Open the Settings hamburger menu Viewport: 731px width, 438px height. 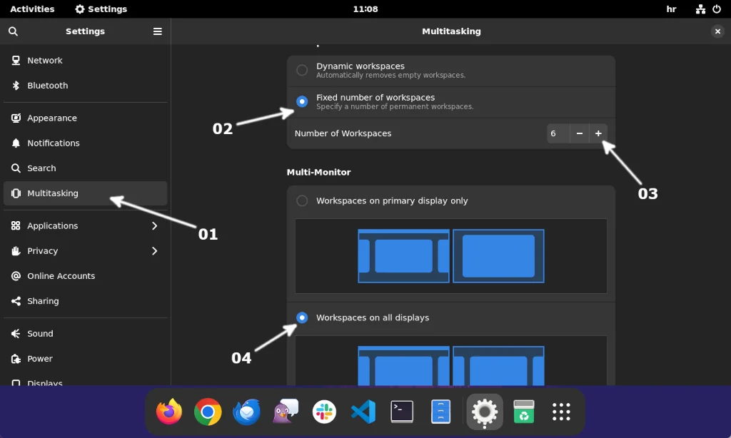[157, 31]
